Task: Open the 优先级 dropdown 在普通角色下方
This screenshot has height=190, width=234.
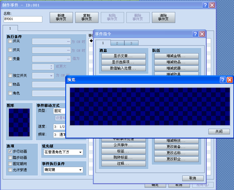Action: tap(63, 152)
